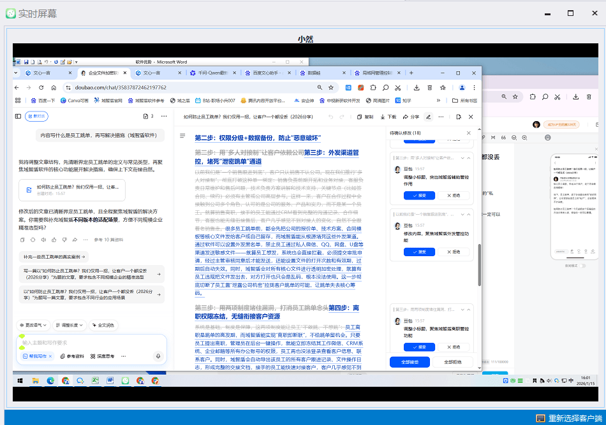Image resolution: width=606 pixels, height=425 pixels.
Task: Click the browser reload page icon
Action: pos(53,87)
